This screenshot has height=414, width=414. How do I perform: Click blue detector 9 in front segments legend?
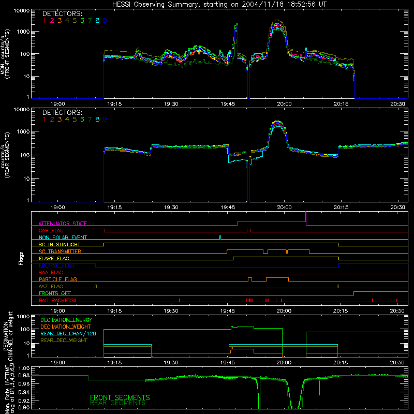(105, 21)
